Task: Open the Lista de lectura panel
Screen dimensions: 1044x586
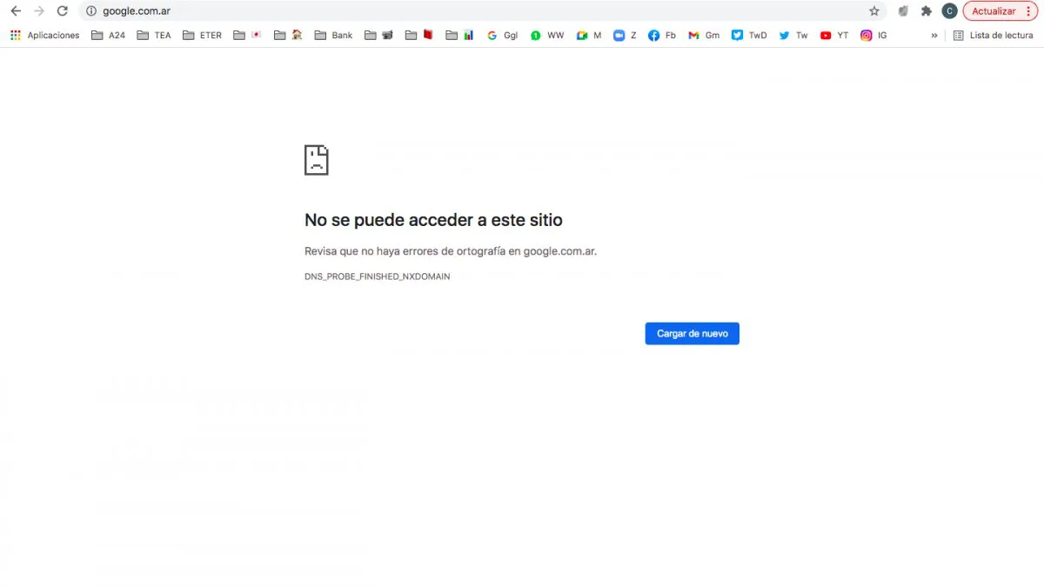Action: [994, 35]
